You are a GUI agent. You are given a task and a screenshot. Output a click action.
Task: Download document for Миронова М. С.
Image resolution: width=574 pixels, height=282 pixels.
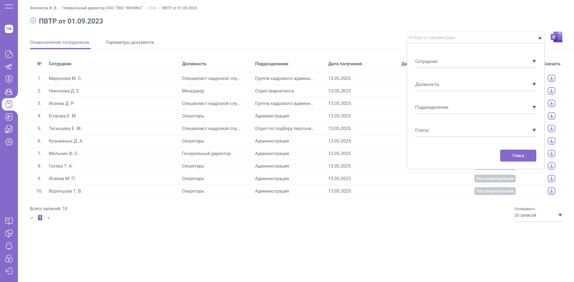(551, 78)
